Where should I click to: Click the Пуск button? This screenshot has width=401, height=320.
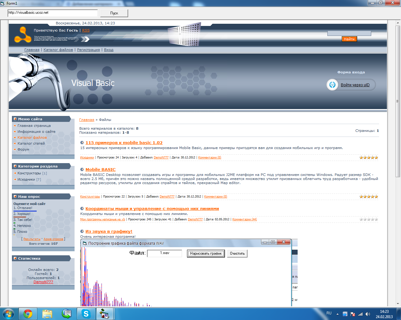[114, 13]
